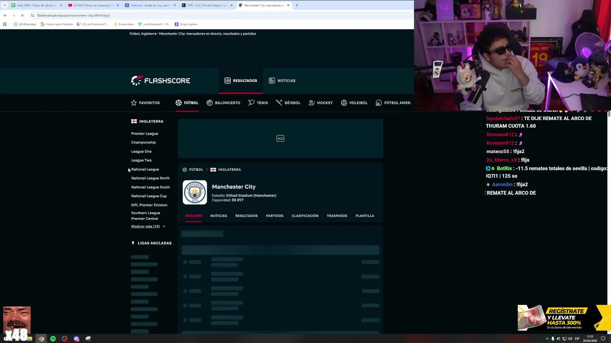Open Spotify from the taskbar
Screen dimensions: 611x343
click(x=53, y=339)
